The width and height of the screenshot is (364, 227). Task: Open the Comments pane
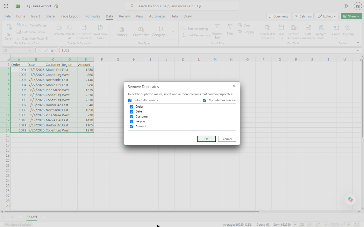tap(278, 16)
